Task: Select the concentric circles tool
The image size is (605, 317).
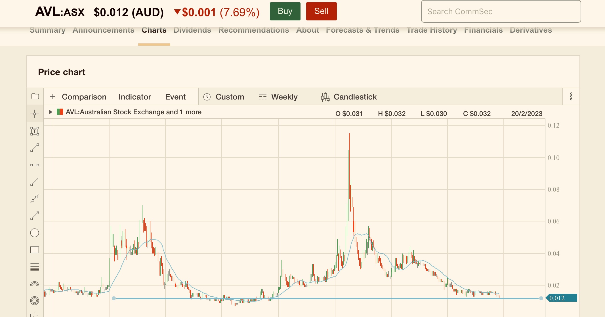Action: tap(35, 301)
